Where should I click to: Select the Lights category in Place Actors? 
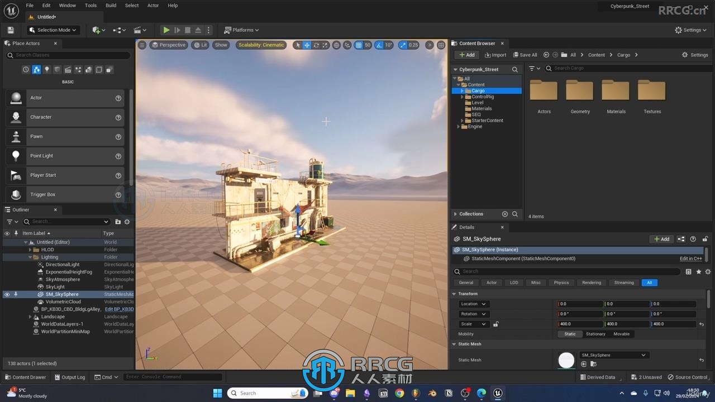click(47, 70)
